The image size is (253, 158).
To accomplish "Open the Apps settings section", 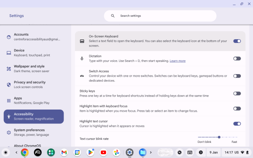I will (34, 100).
